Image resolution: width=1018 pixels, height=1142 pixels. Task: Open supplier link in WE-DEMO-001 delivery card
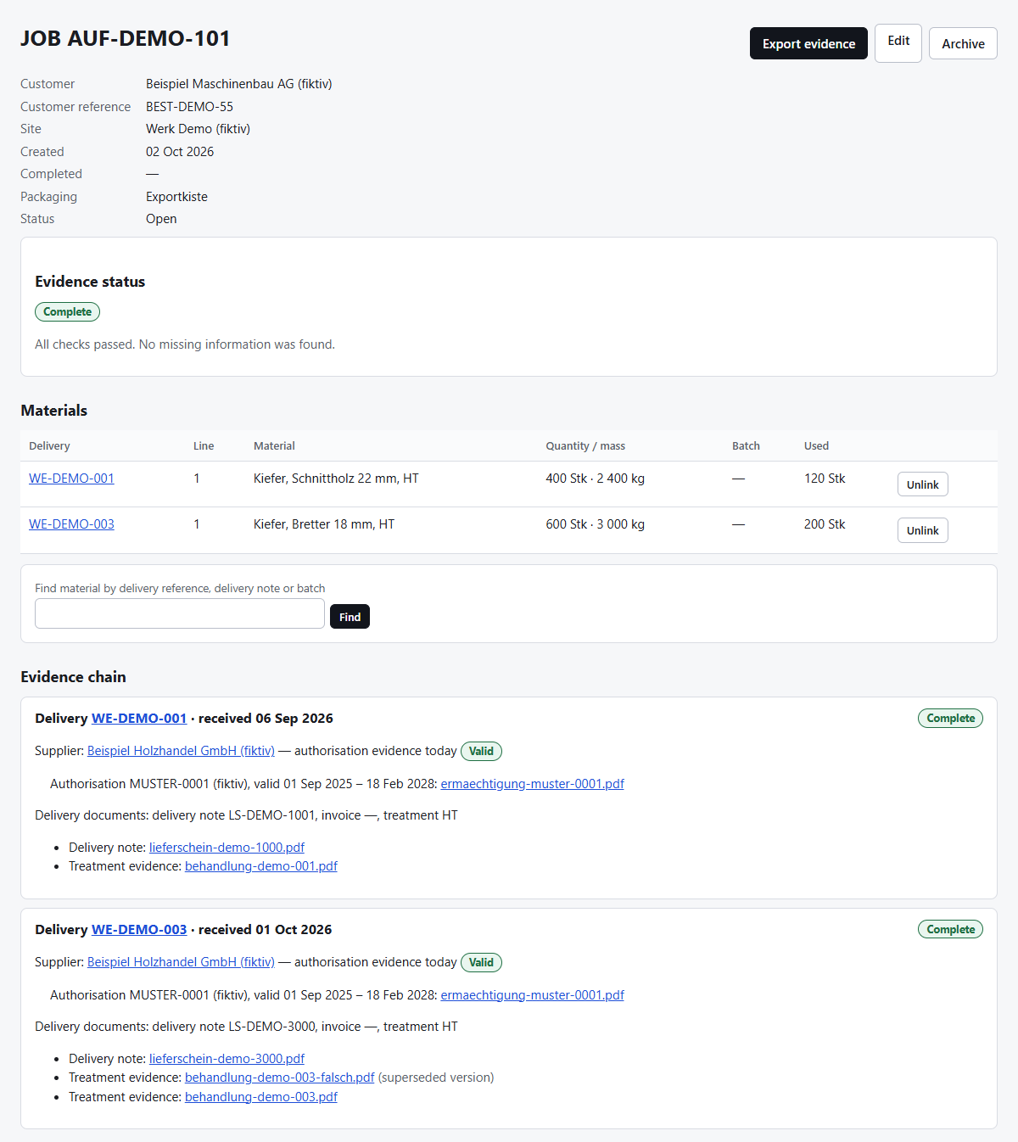181,751
